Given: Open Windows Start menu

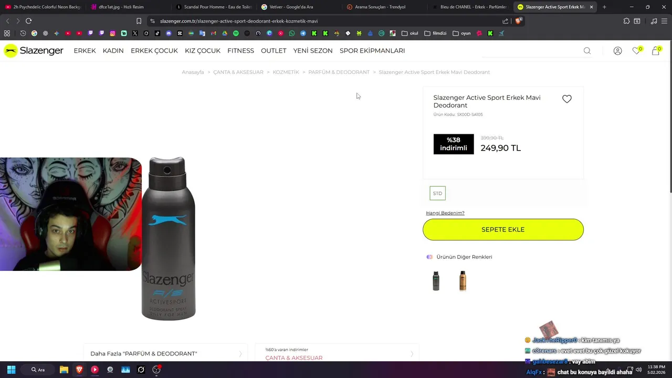Looking at the screenshot, I should [11, 370].
